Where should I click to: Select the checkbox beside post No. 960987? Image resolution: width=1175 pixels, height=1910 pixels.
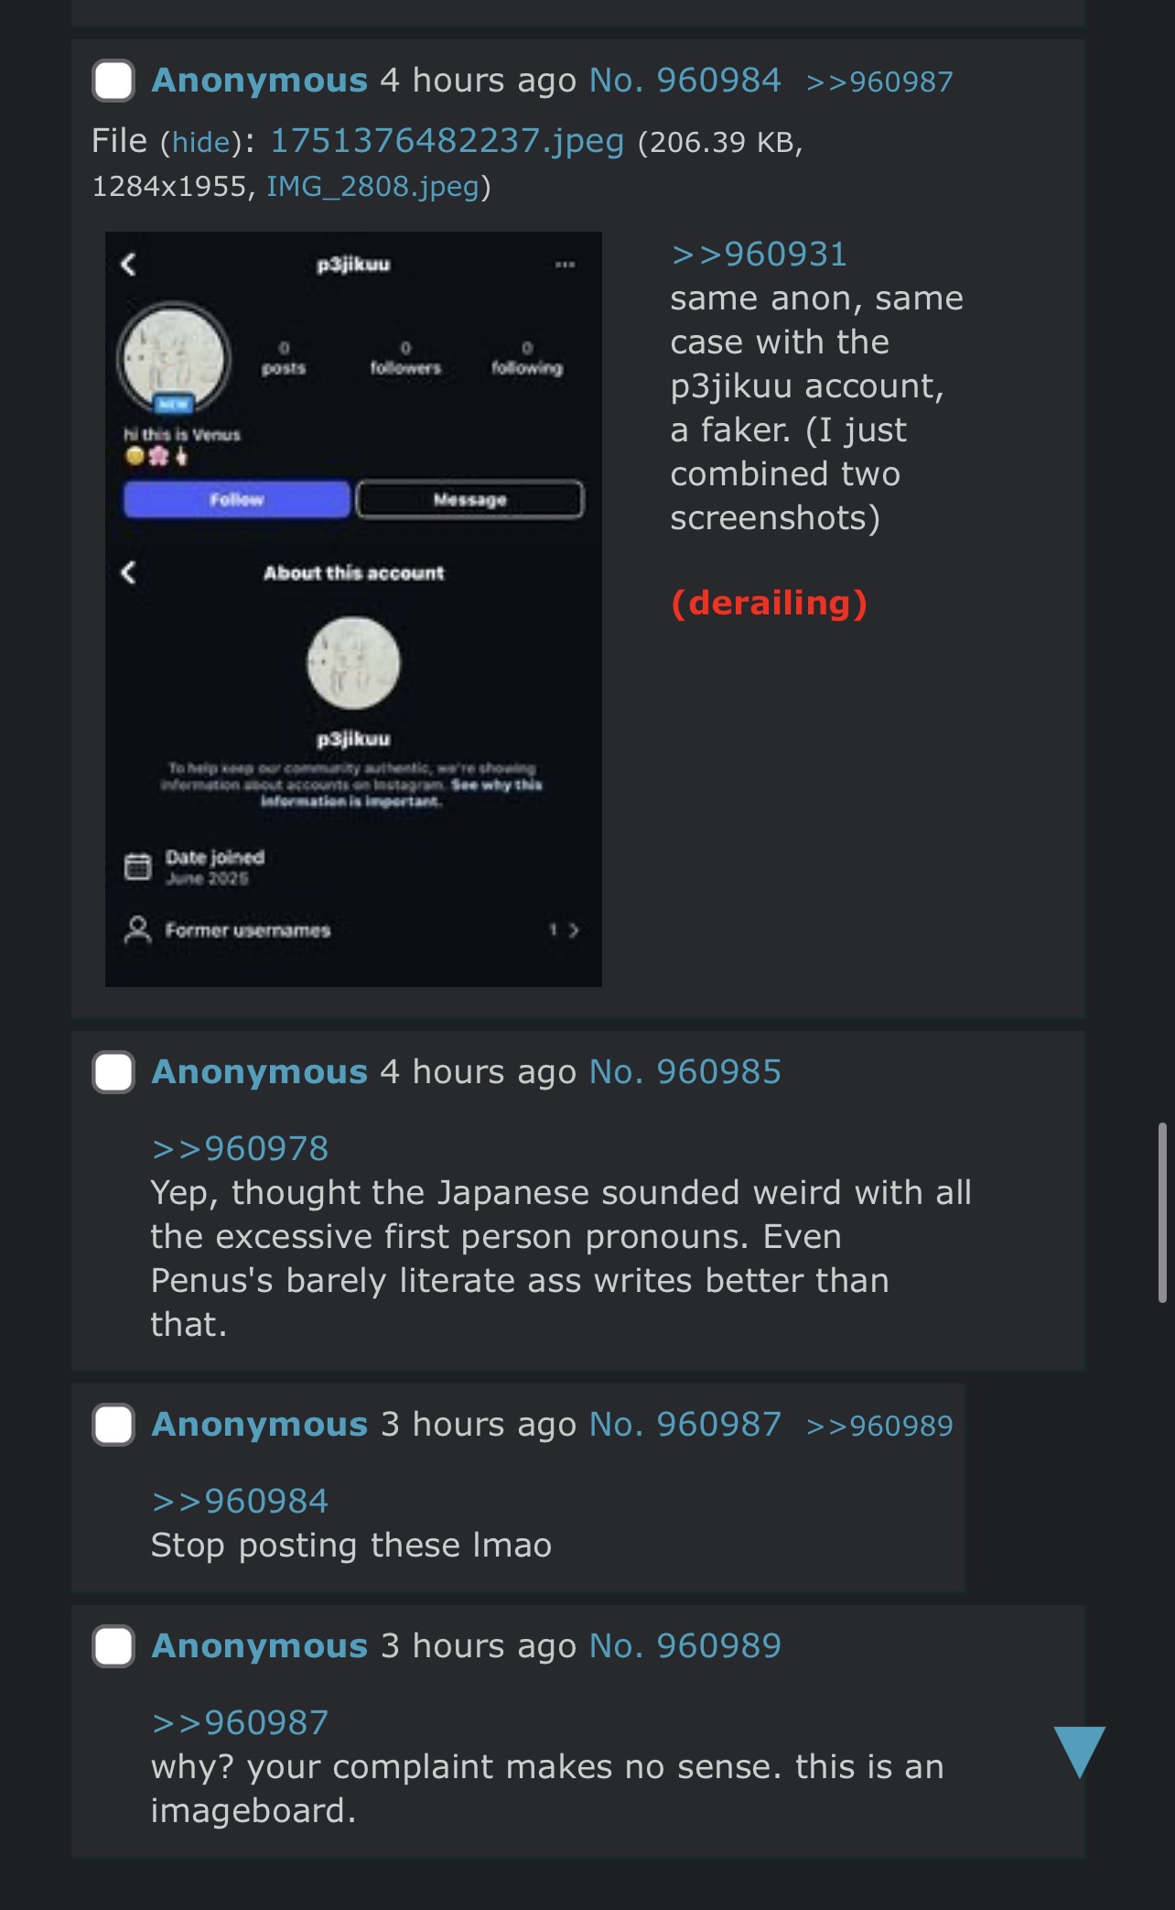(x=113, y=1425)
